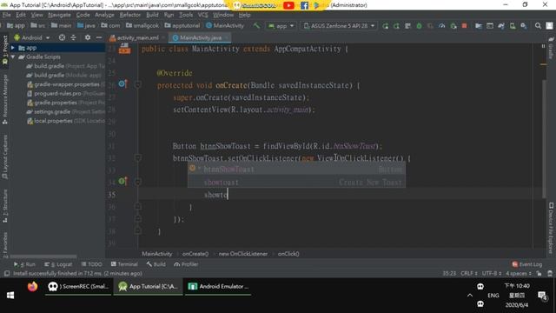The image size is (556, 313).
Task: Click the SDK Manager icon
Action: point(524,26)
